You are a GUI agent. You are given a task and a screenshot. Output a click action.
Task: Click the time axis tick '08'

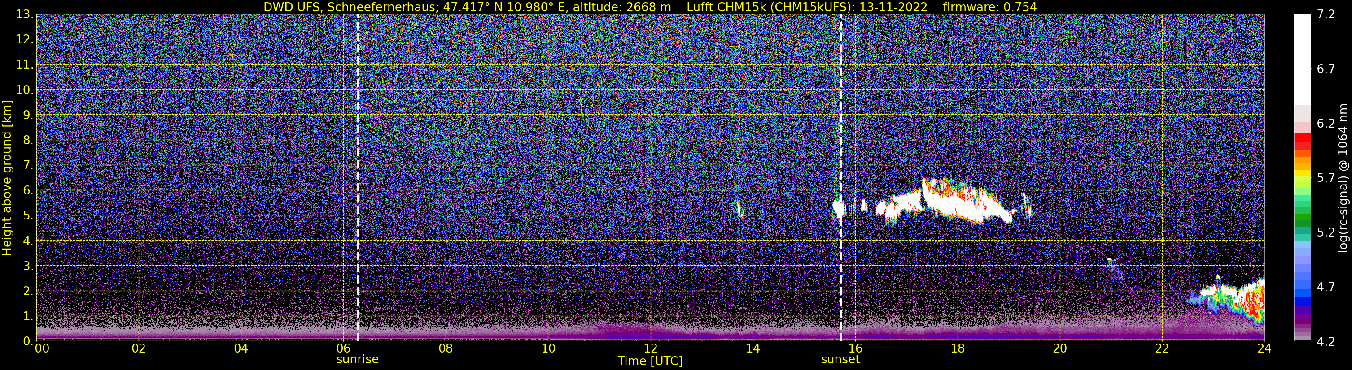tap(446, 349)
